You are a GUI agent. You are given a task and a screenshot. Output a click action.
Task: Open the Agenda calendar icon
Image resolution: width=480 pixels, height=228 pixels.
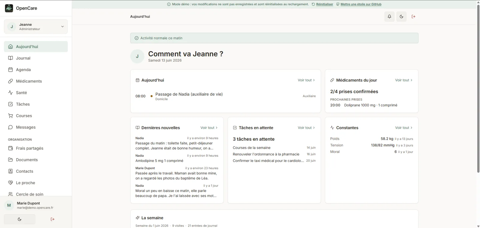click(x=10, y=70)
